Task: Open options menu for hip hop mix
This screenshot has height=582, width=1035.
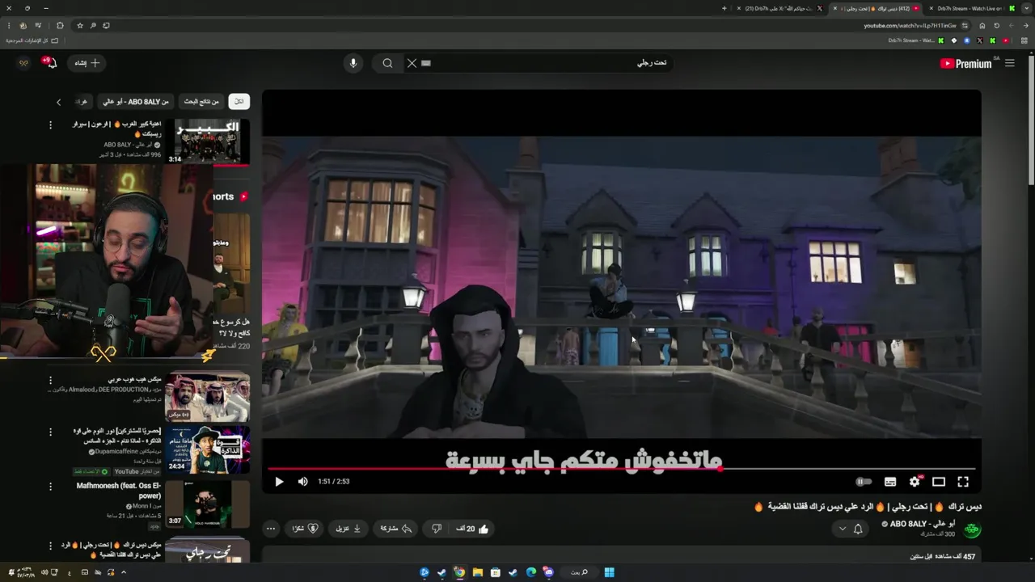Action: [x=50, y=380]
